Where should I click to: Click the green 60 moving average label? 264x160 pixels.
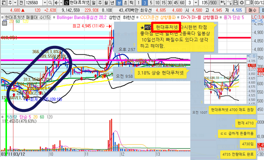[x=18, y=21]
